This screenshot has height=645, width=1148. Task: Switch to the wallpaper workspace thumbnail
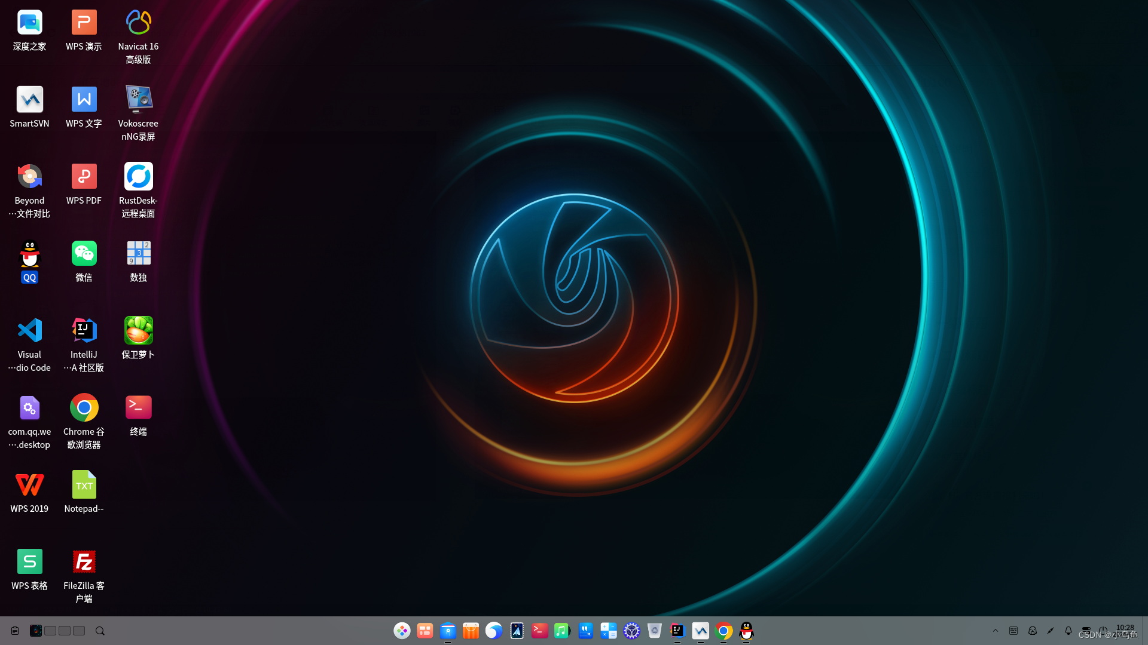pos(36,631)
